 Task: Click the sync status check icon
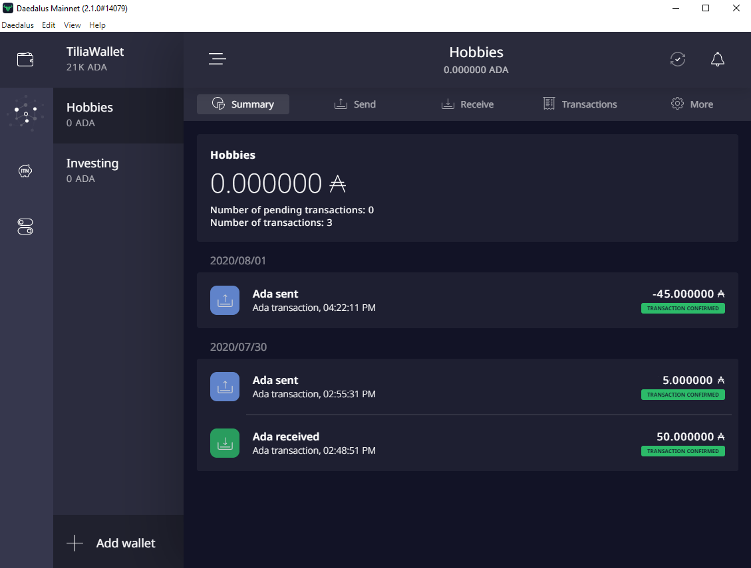pos(678,59)
